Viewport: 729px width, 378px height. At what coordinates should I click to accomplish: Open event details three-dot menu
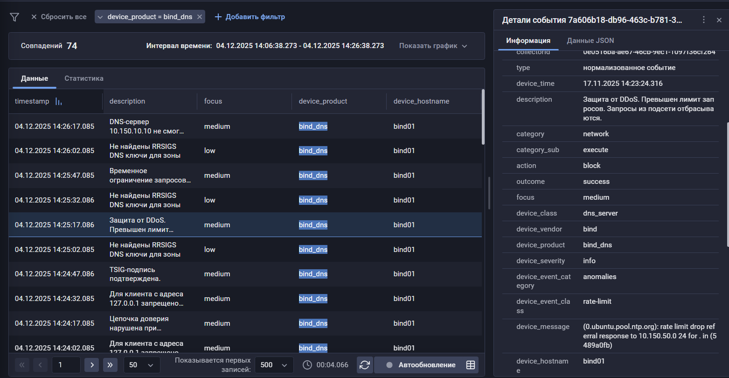click(x=704, y=20)
